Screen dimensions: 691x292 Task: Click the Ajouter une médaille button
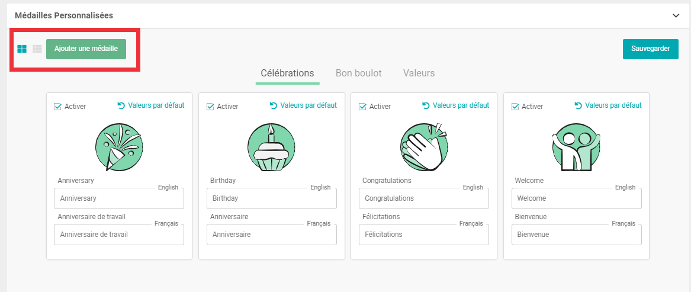86,49
